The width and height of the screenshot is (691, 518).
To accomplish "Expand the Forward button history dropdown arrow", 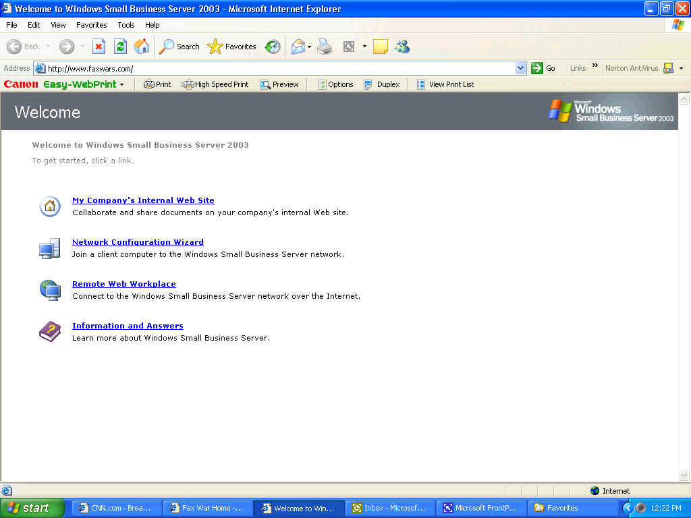I will pyautogui.click(x=82, y=47).
